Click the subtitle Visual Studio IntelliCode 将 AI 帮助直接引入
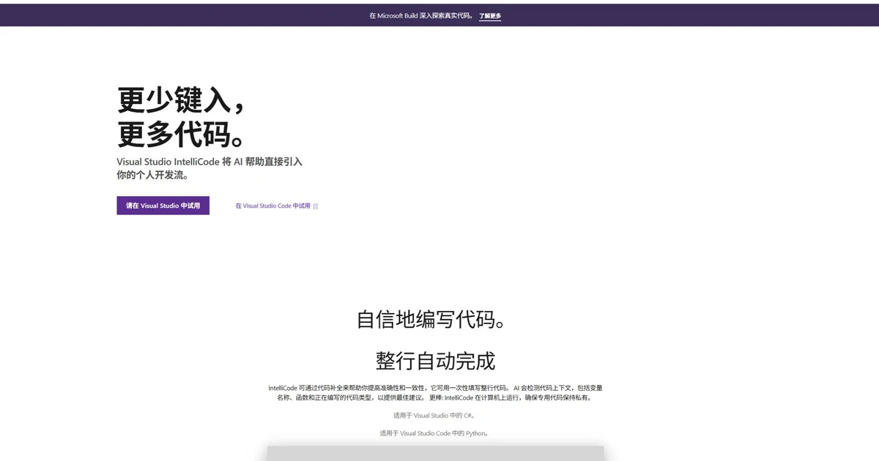The height and width of the screenshot is (461, 879). (209, 162)
